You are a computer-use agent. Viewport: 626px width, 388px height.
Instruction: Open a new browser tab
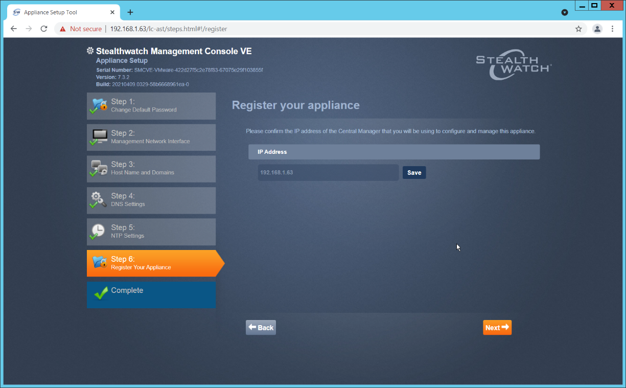[x=130, y=12]
